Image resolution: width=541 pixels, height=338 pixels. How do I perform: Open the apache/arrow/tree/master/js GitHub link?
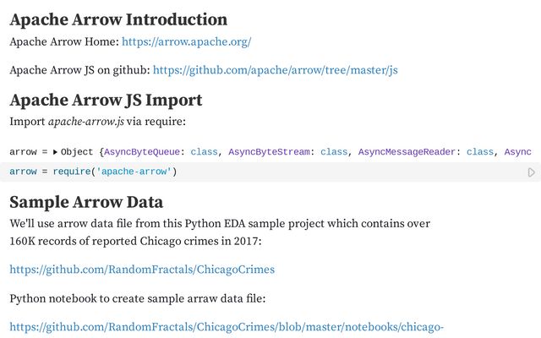[x=275, y=70]
